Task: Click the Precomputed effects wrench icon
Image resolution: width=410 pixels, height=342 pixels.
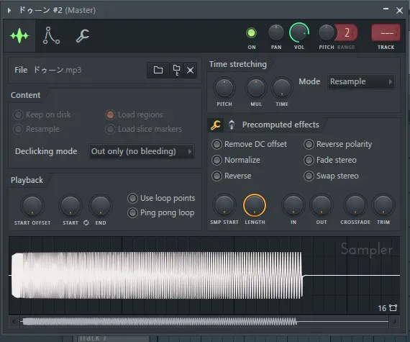Action: pos(216,125)
